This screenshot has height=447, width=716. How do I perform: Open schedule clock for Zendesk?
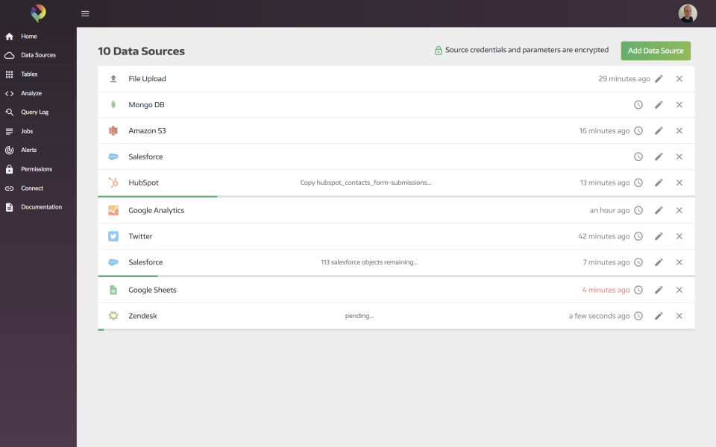click(x=638, y=316)
